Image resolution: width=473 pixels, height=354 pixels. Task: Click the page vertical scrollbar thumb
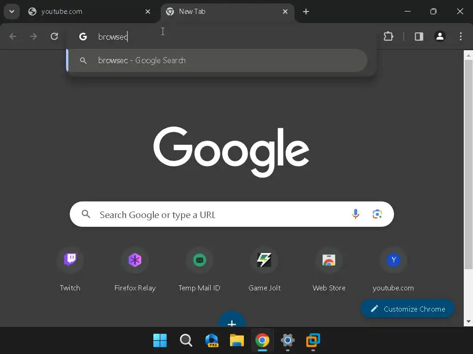(468, 165)
